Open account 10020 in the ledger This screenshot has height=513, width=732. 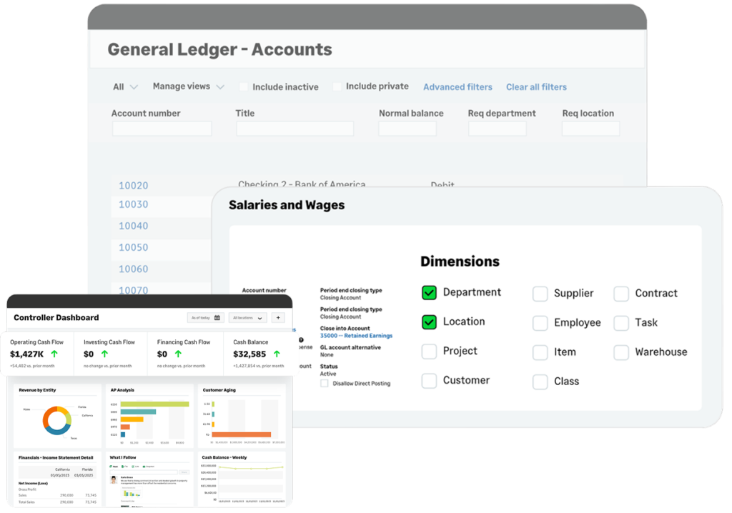coord(133,185)
